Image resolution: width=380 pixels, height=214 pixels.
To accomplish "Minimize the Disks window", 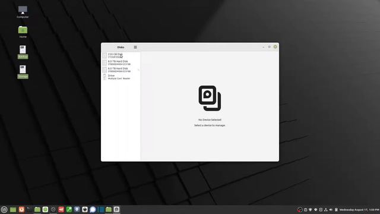I will click(264, 47).
